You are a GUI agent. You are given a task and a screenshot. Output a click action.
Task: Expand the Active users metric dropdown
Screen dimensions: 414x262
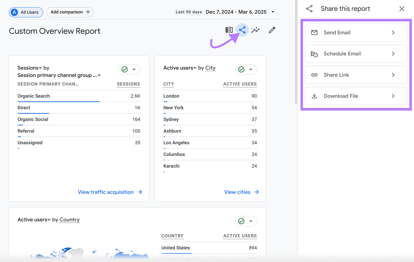pos(195,68)
